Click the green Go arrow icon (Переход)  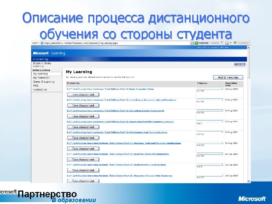(x=196, y=43)
